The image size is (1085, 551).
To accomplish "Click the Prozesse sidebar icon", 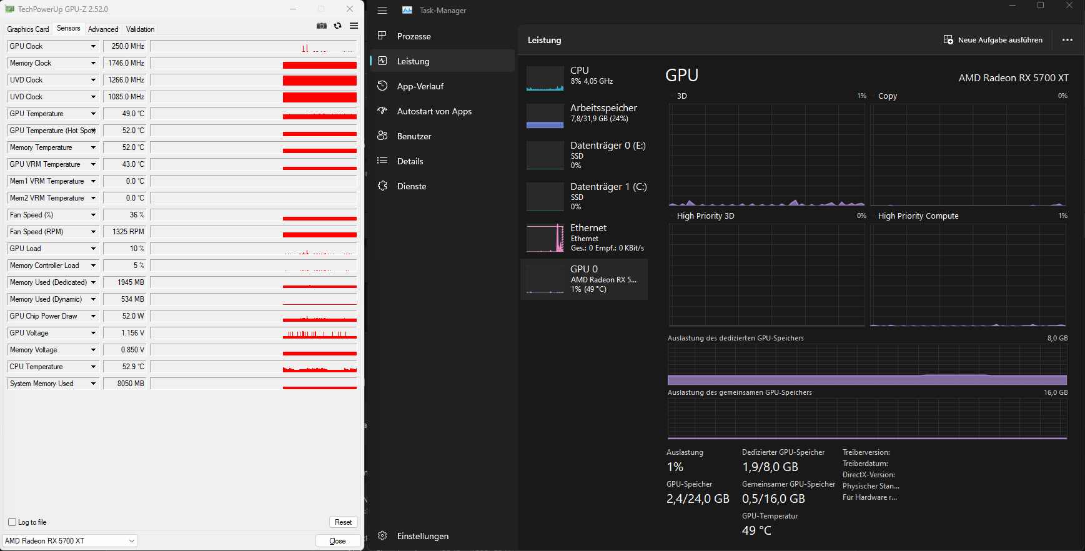I will (x=382, y=36).
